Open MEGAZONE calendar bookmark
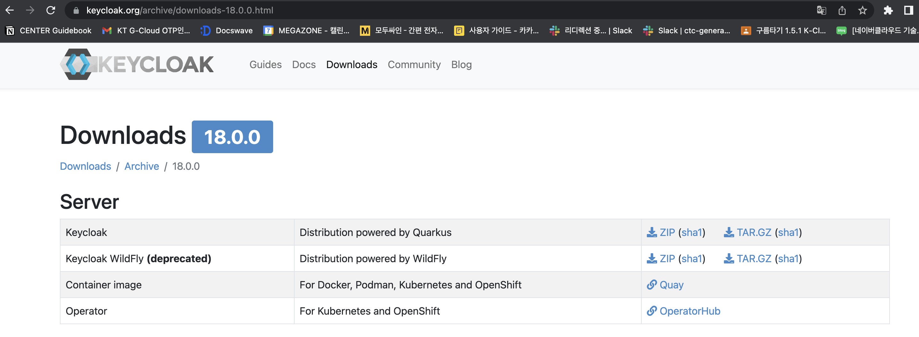The width and height of the screenshot is (919, 337). tap(306, 31)
